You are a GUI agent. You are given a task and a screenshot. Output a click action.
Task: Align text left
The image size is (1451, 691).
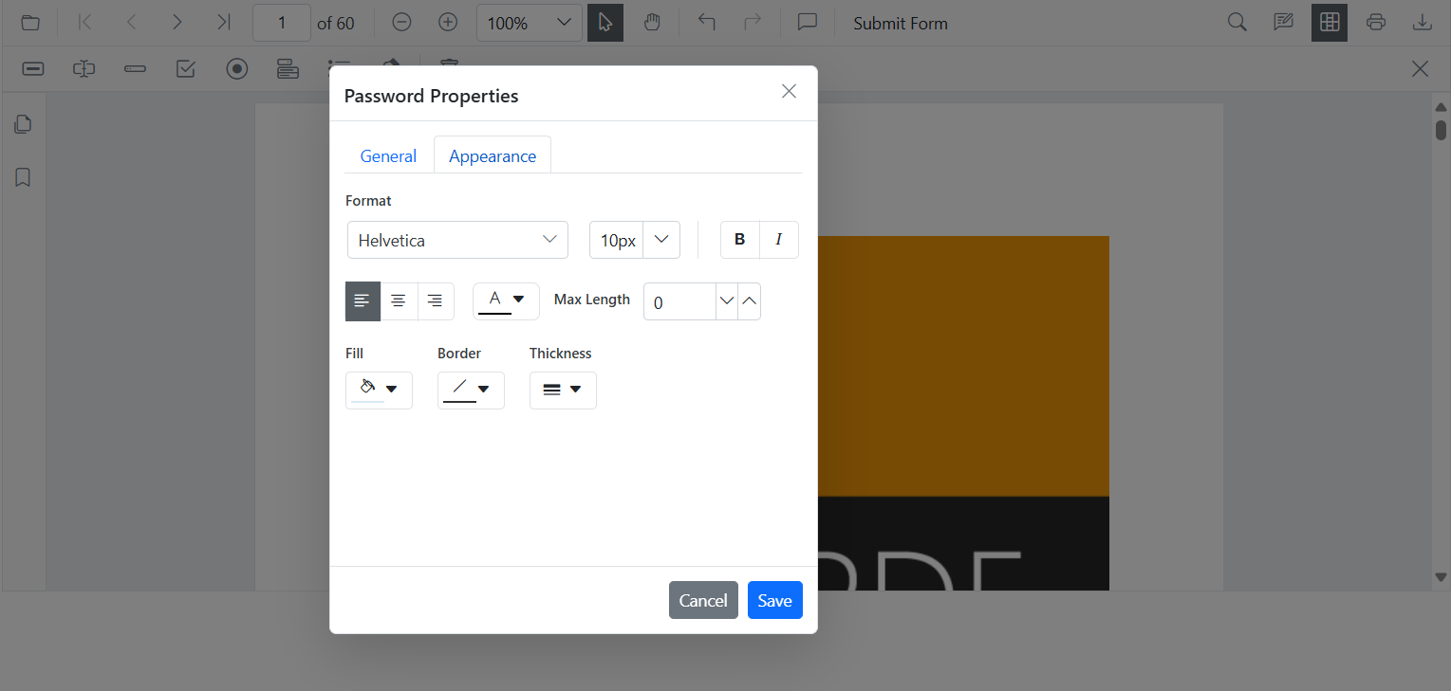click(362, 300)
